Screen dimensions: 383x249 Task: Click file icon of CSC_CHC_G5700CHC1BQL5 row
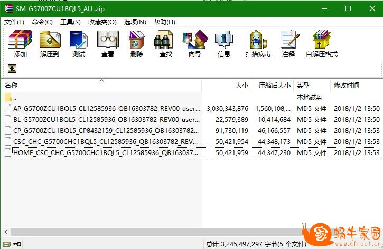click(8, 141)
